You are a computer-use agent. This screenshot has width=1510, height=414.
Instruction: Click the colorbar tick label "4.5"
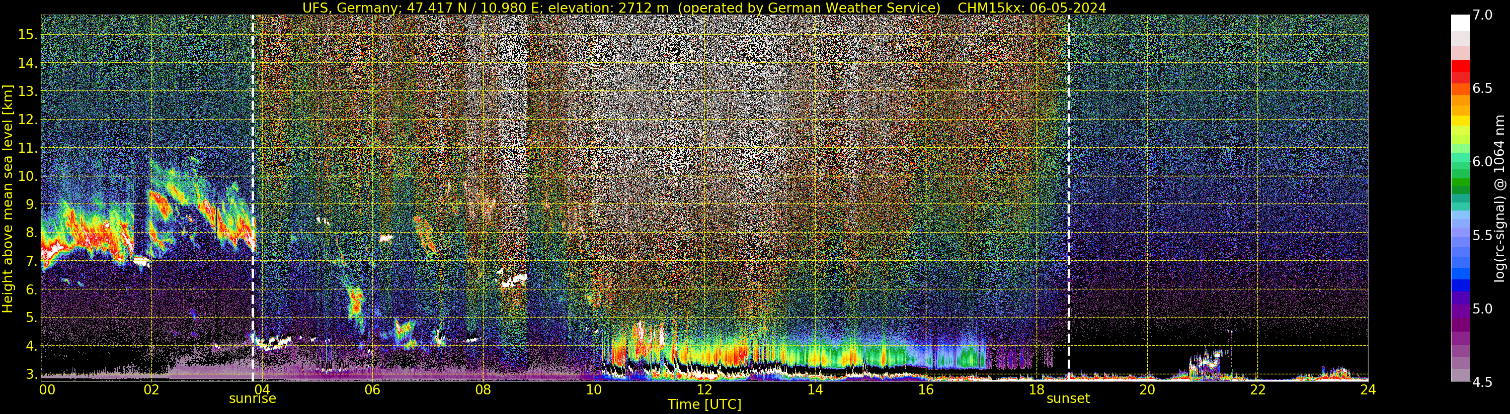click(1482, 382)
